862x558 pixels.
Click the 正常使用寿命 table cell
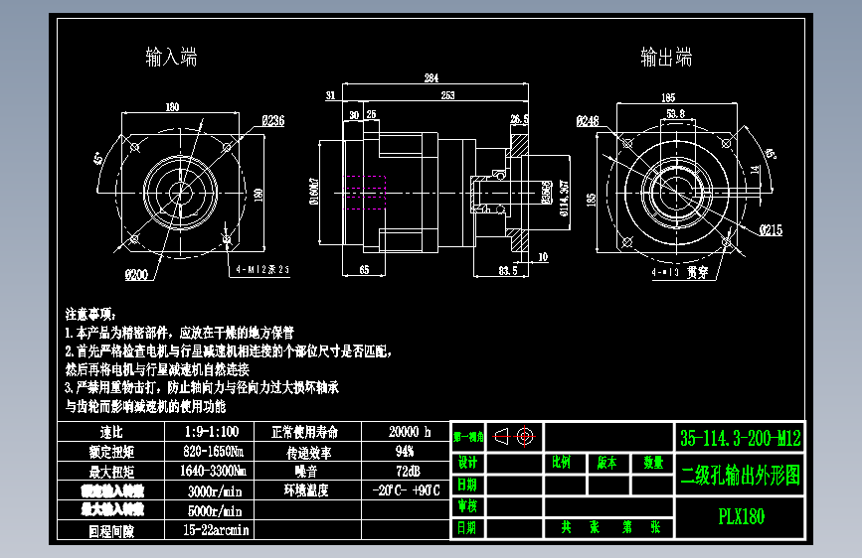(307, 432)
